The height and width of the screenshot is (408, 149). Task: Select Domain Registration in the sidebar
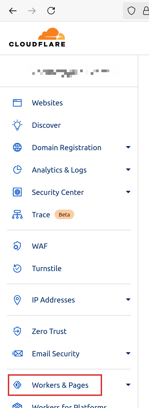[x=67, y=148]
